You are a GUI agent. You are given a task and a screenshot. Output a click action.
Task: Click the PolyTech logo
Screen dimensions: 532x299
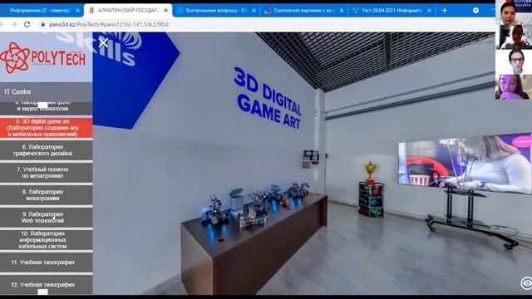42,57
